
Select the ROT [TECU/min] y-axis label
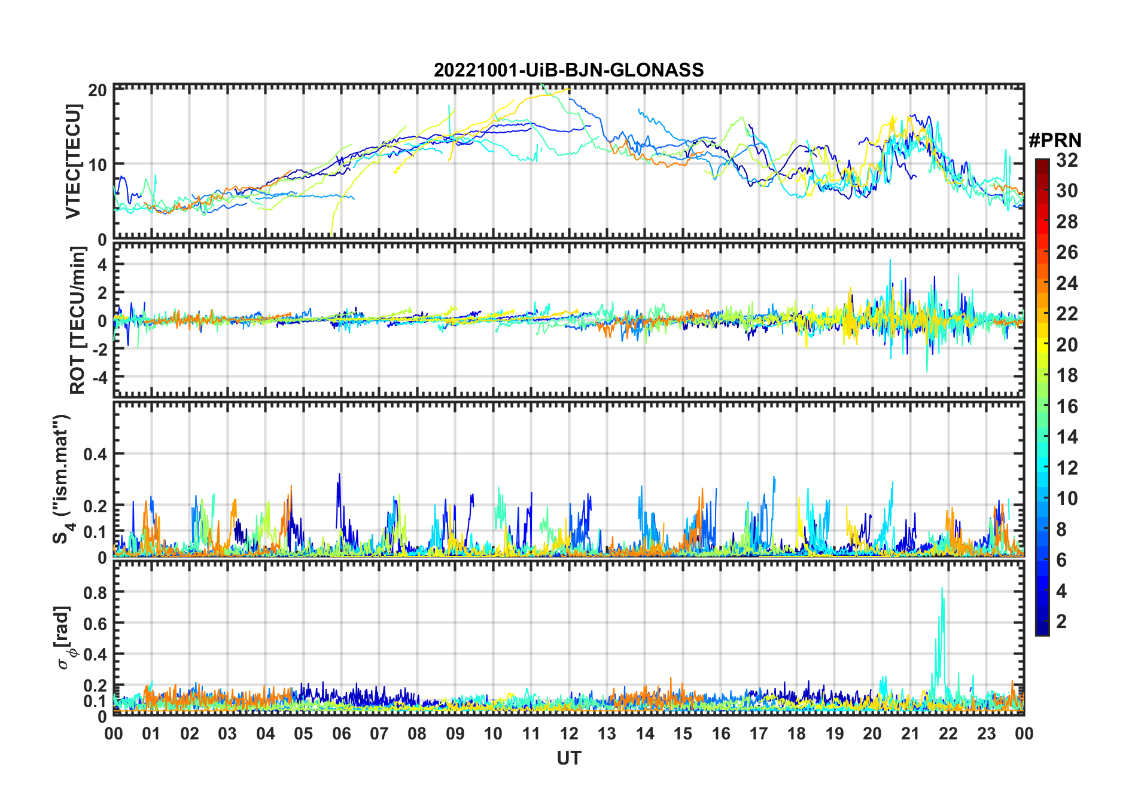[77, 320]
